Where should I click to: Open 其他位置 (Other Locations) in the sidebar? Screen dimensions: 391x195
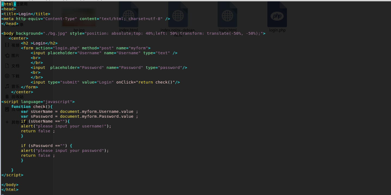pos(16,122)
